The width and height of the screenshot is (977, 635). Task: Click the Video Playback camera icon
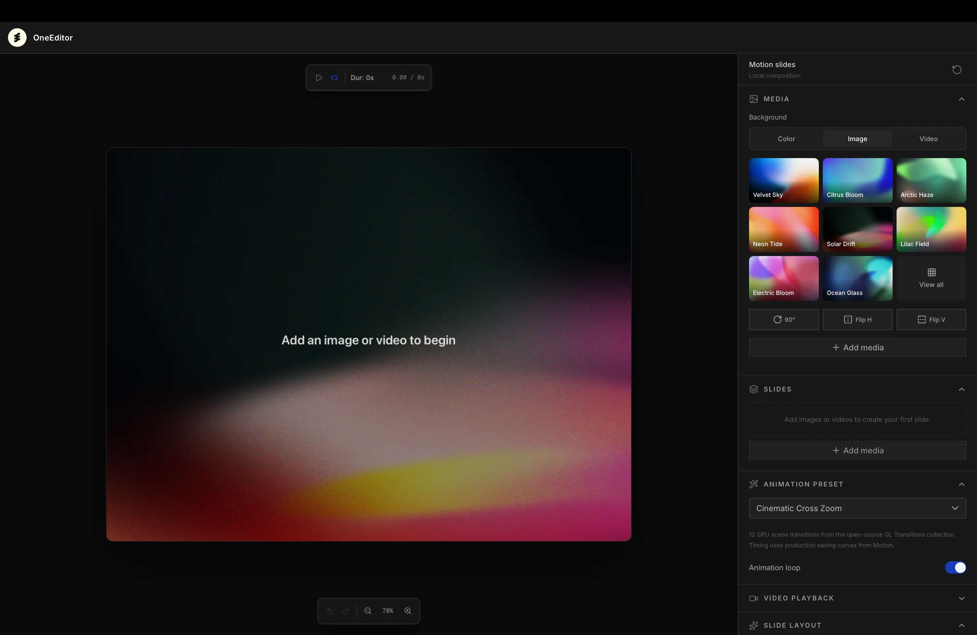pos(754,598)
